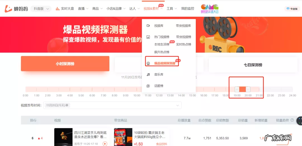Click the 实时大盘 bar chart icon
302x146 pixels.
coord(58,9)
